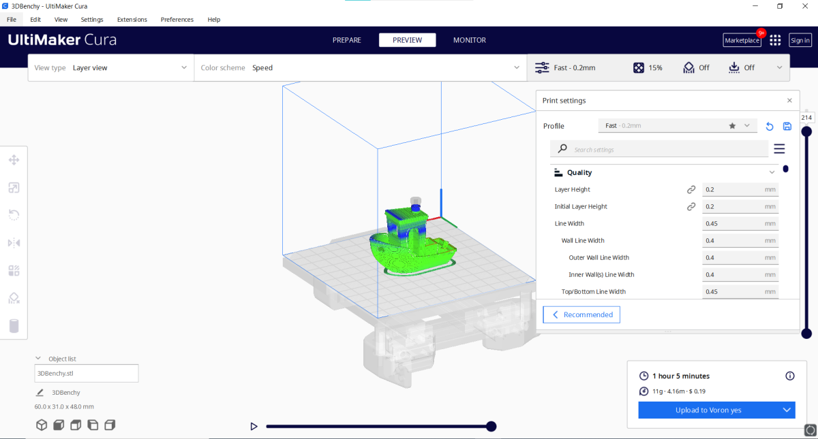The height and width of the screenshot is (439, 818).
Task: Open the Edit menu
Action: [x=35, y=20]
